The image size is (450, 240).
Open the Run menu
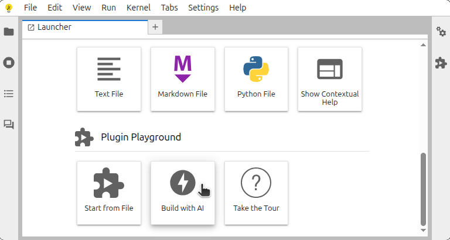[x=109, y=8]
